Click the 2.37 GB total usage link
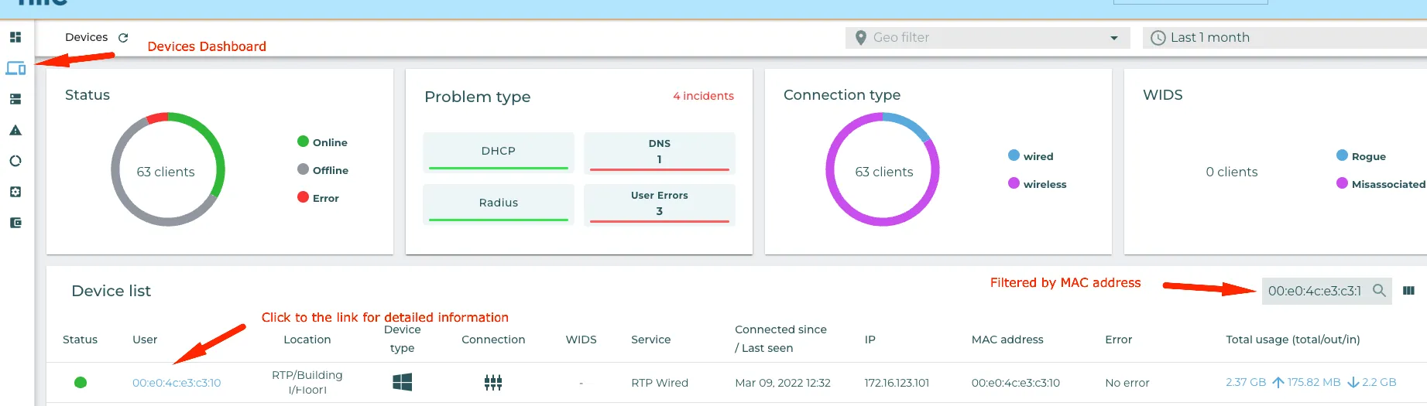Screen dimensions: 1427x406 pos(1246,382)
